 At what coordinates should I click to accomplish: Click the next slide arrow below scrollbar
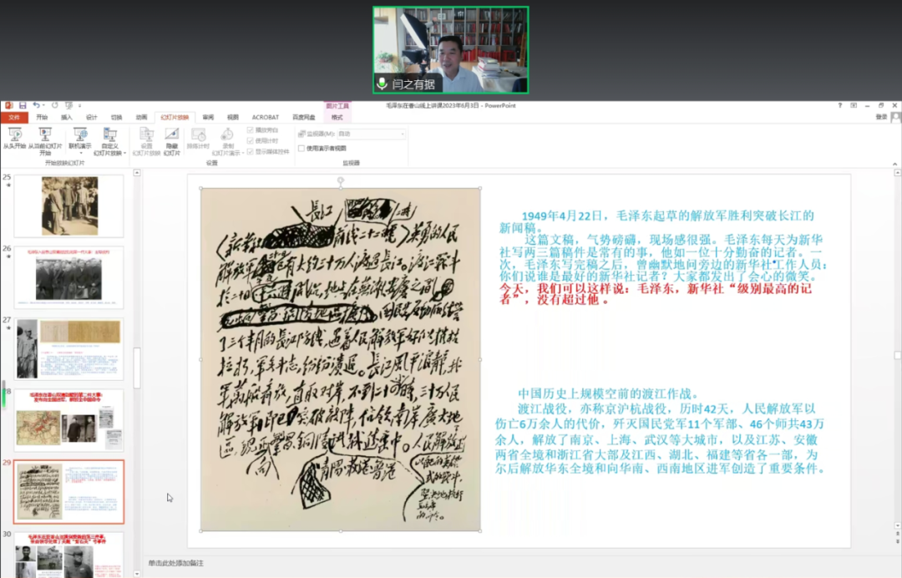(x=897, y=542)
